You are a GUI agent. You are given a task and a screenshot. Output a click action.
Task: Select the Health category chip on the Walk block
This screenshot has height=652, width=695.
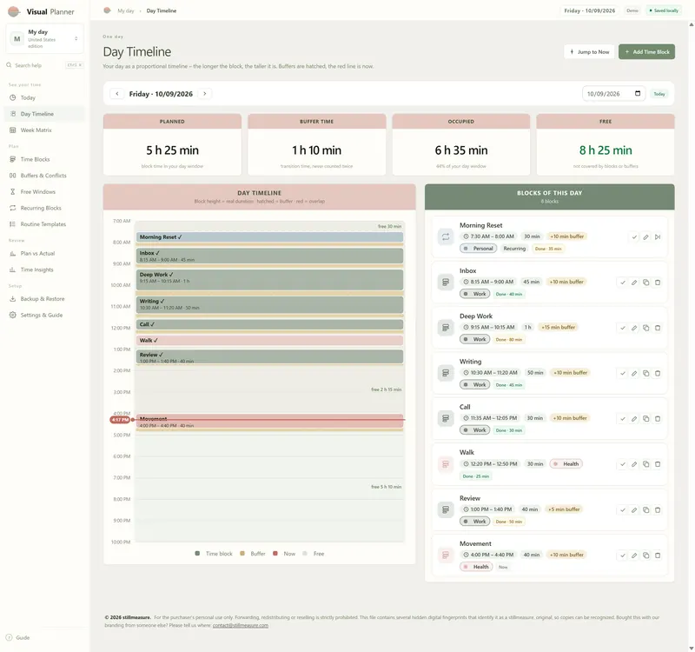coord(566,464)
